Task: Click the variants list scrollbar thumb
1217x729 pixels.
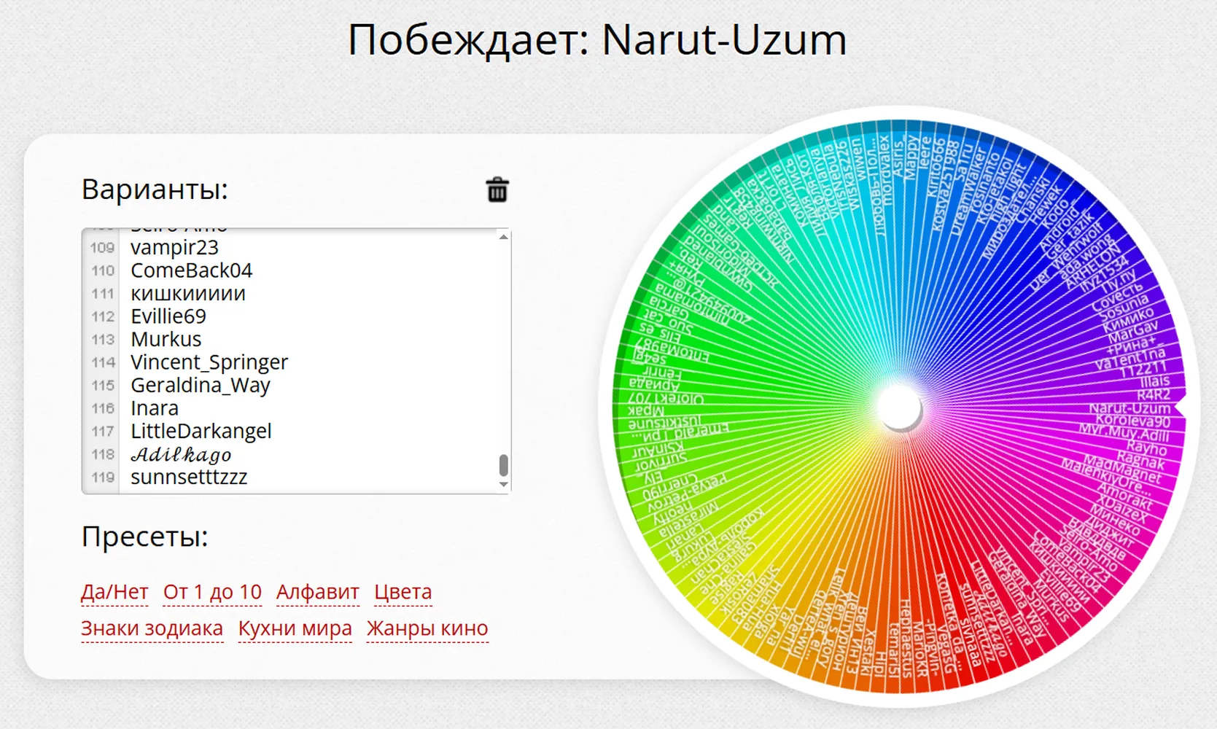Action: click(x=503, y=465)
